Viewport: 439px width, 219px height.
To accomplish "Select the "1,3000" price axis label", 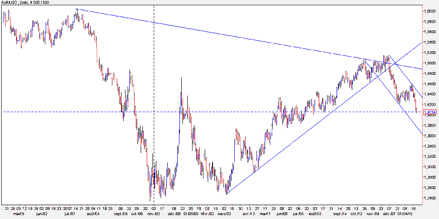I will pos(430,167).
